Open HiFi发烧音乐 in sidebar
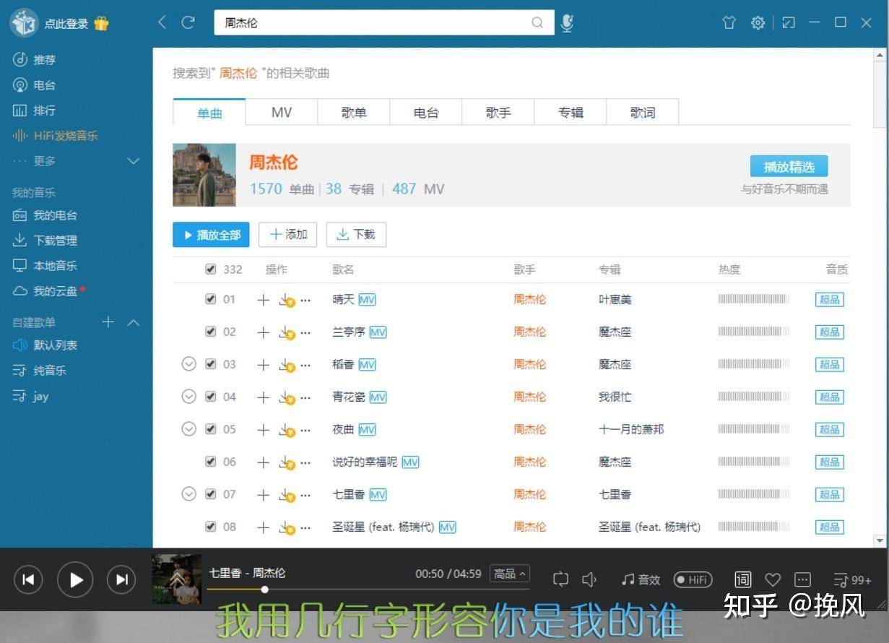This screenshot has height=643, width=889. pos(56,136)
